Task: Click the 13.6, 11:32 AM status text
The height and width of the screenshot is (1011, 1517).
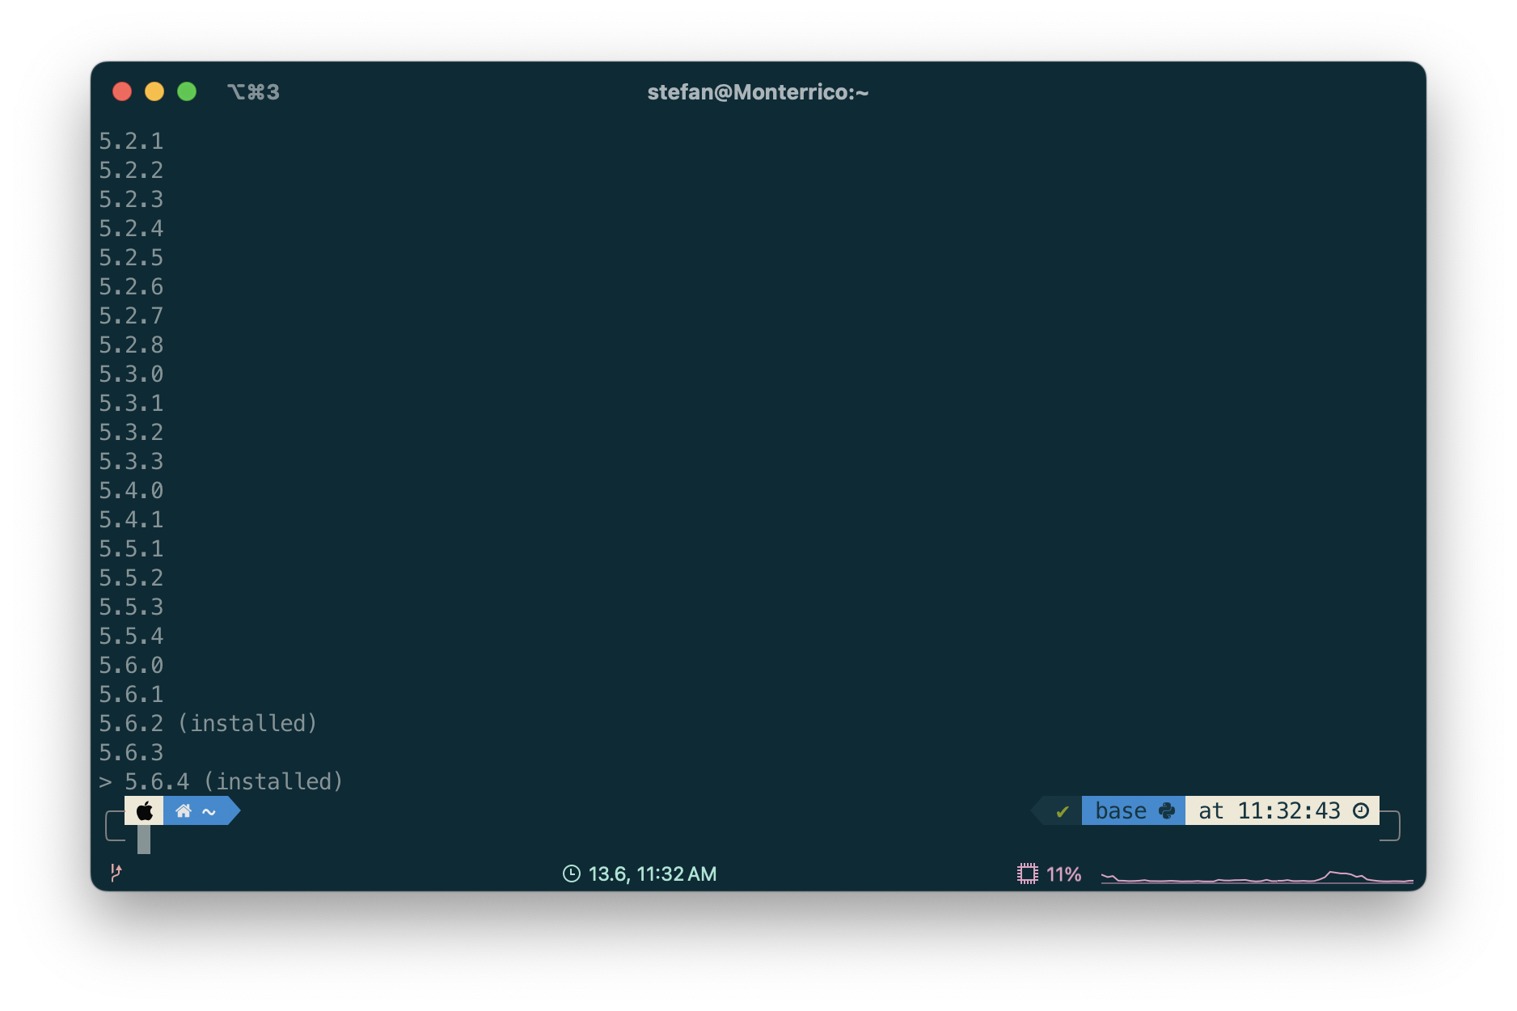Action: 652,874
